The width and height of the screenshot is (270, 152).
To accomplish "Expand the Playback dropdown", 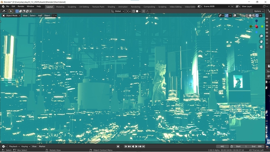I will pyautogui.click(x=14, y=146).
